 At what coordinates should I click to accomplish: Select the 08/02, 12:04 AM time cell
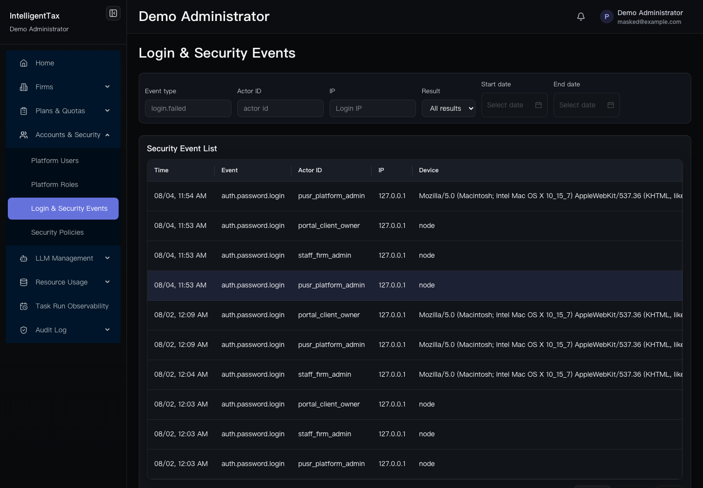pyautogui.click(x=181, y=374)
